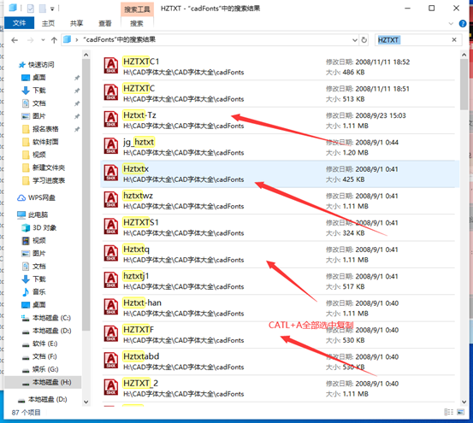Viewport: 473px width, 423px height.
Task: Open the pinned 下载 under quick access
Action: [33, 90]
